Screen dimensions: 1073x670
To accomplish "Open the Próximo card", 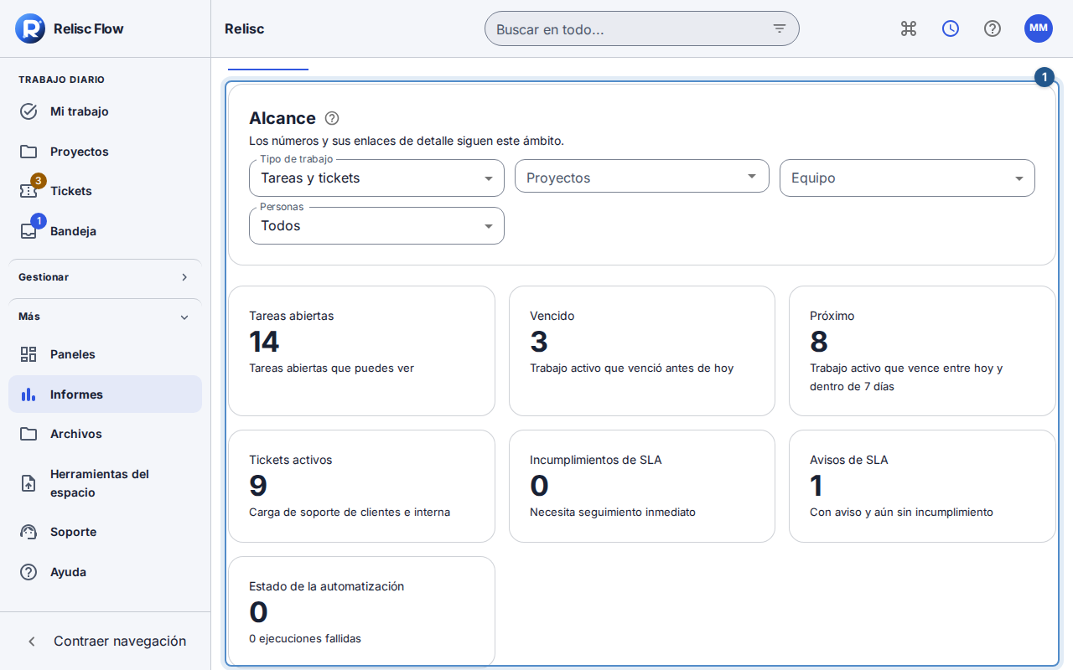I will (922, 351).
